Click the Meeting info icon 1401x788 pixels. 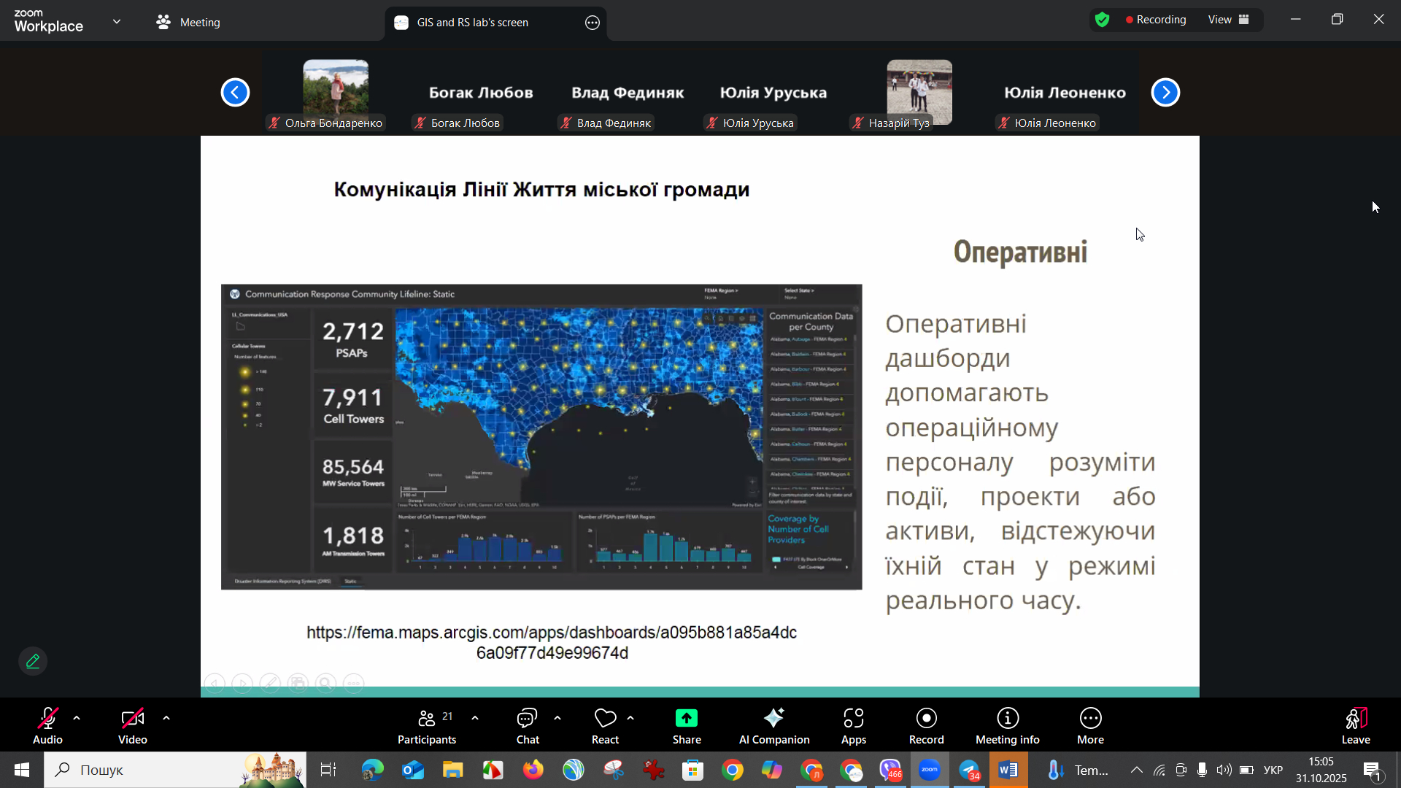1007,725
